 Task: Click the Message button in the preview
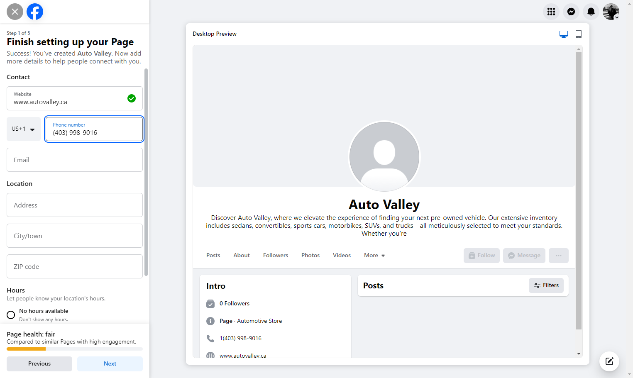pos(524,256)
